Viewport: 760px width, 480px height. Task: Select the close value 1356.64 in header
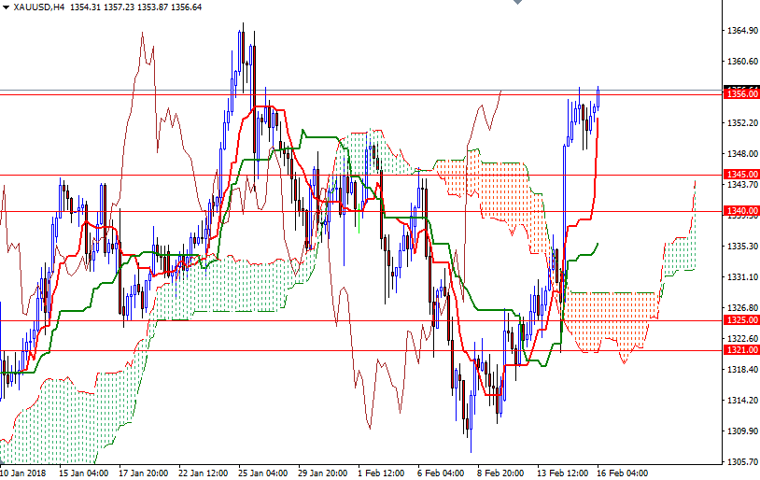coord(186,7)
